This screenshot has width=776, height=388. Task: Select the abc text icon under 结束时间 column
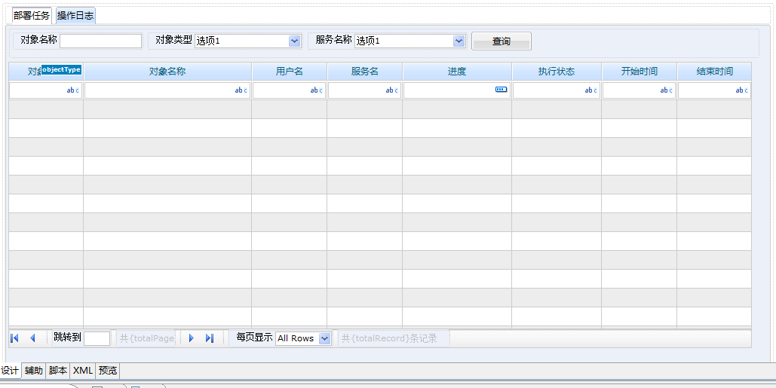[741, 90]
